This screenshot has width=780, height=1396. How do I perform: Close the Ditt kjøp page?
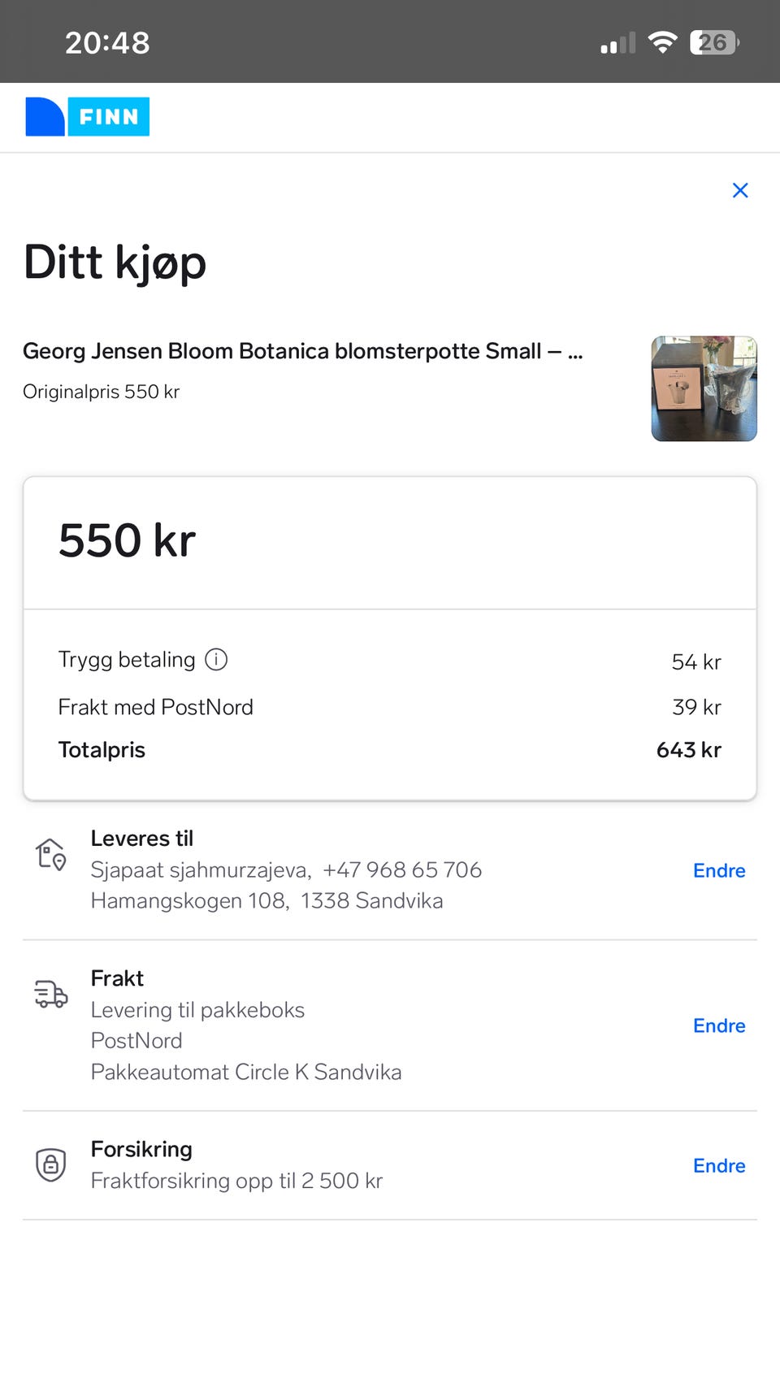(x=739, y=190)
